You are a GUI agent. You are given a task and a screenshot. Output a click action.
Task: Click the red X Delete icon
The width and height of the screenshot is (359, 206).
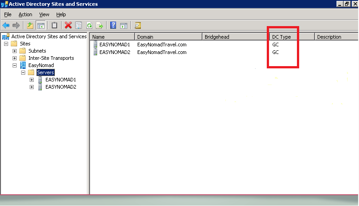pos(68,25)
